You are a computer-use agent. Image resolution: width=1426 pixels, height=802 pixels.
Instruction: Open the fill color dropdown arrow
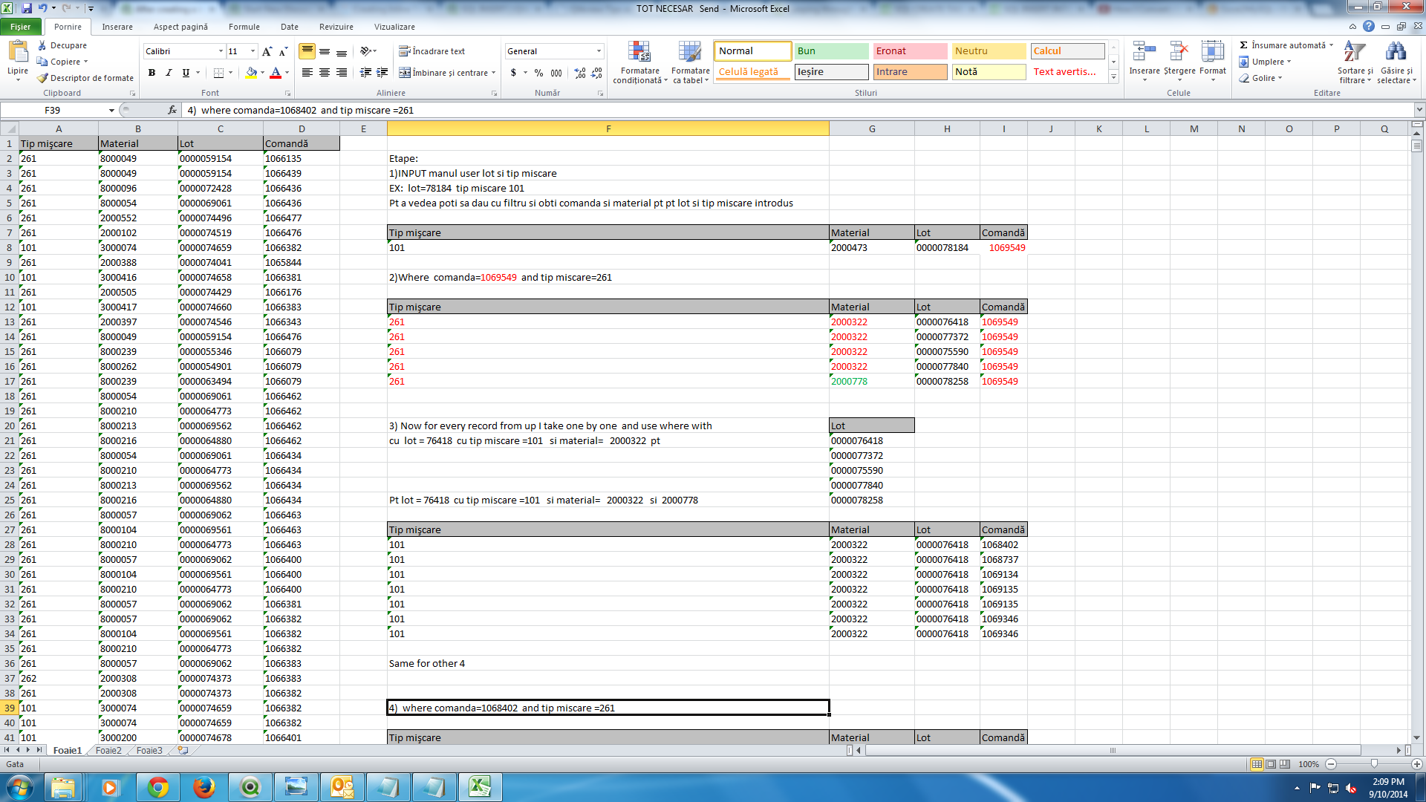[262, 73]
